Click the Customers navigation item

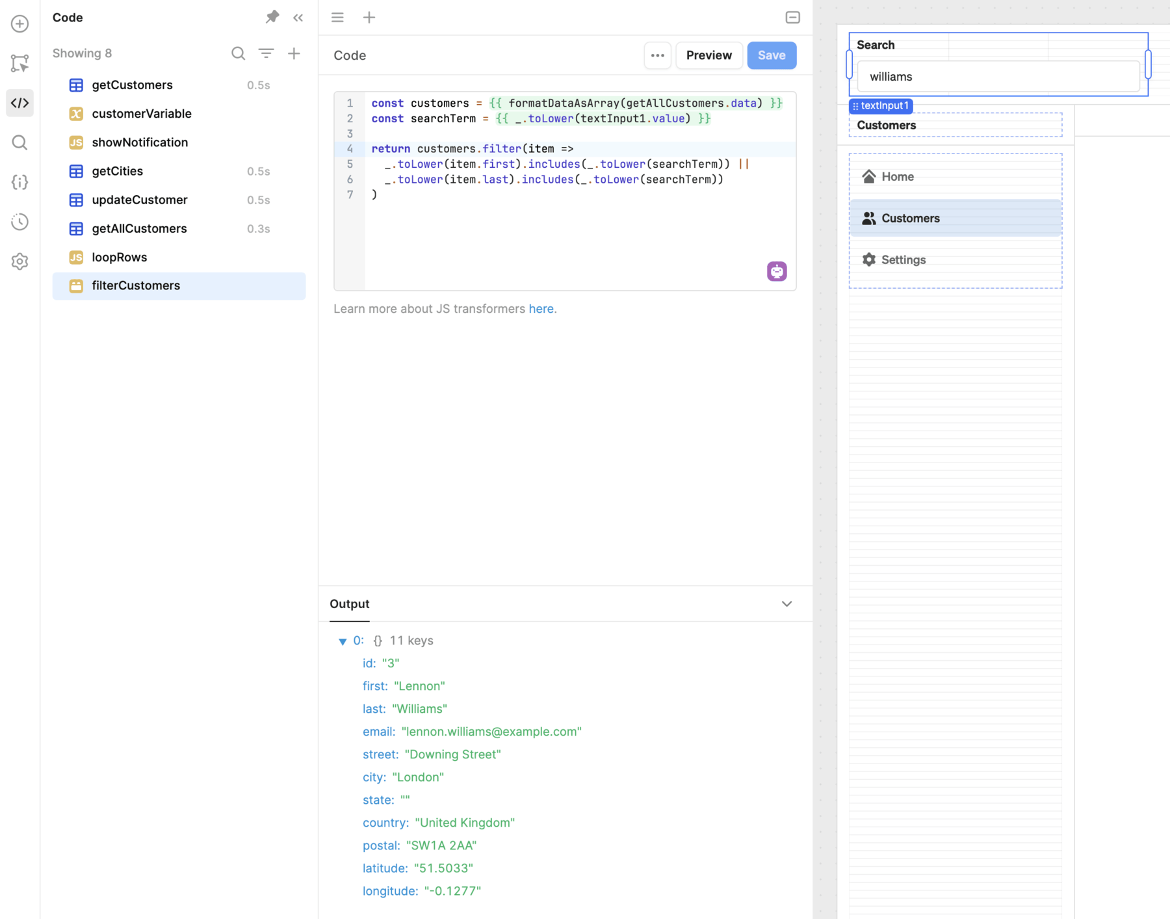click(x=955, y=218)
